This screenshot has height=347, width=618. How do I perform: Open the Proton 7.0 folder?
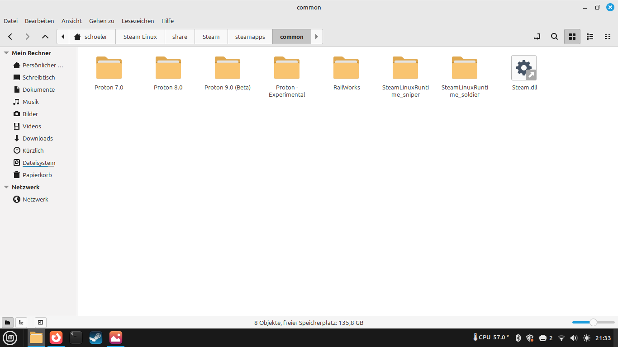(x=109, y=73)
